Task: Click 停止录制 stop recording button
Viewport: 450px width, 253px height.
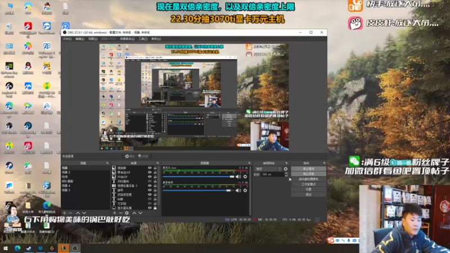Action: 308,174
